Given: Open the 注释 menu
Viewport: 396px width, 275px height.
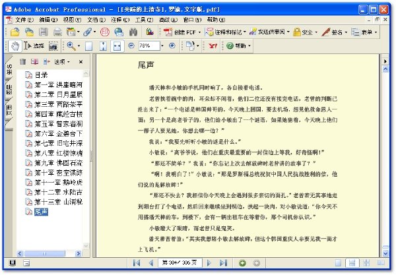Looking at the screenshot, I should pos(120,20).
